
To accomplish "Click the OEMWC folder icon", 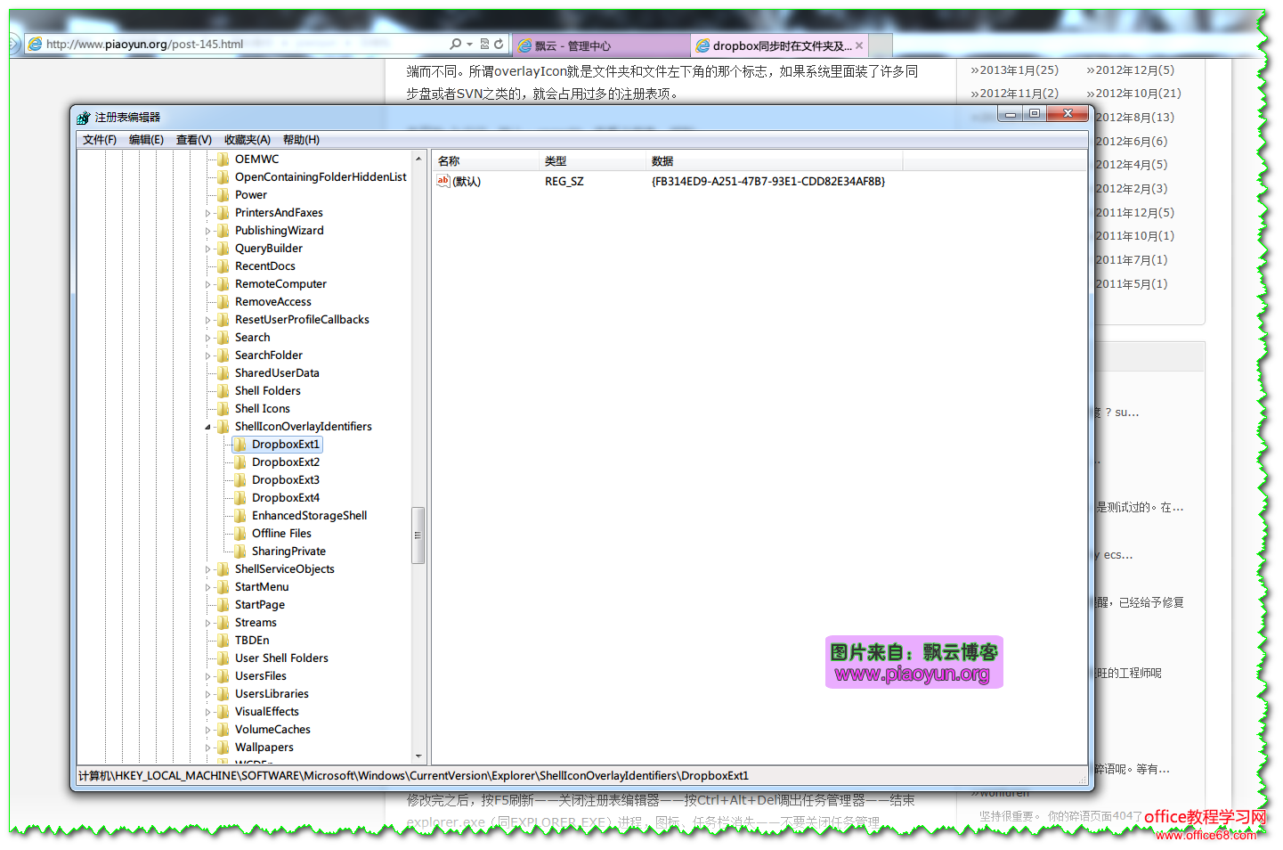I will 223,159.
